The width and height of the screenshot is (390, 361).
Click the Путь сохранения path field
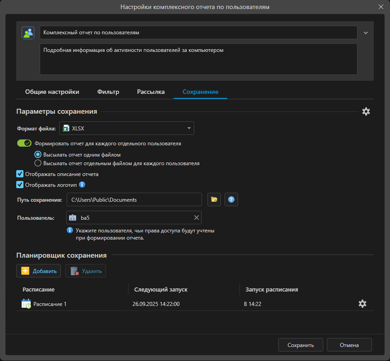(134, 199)
